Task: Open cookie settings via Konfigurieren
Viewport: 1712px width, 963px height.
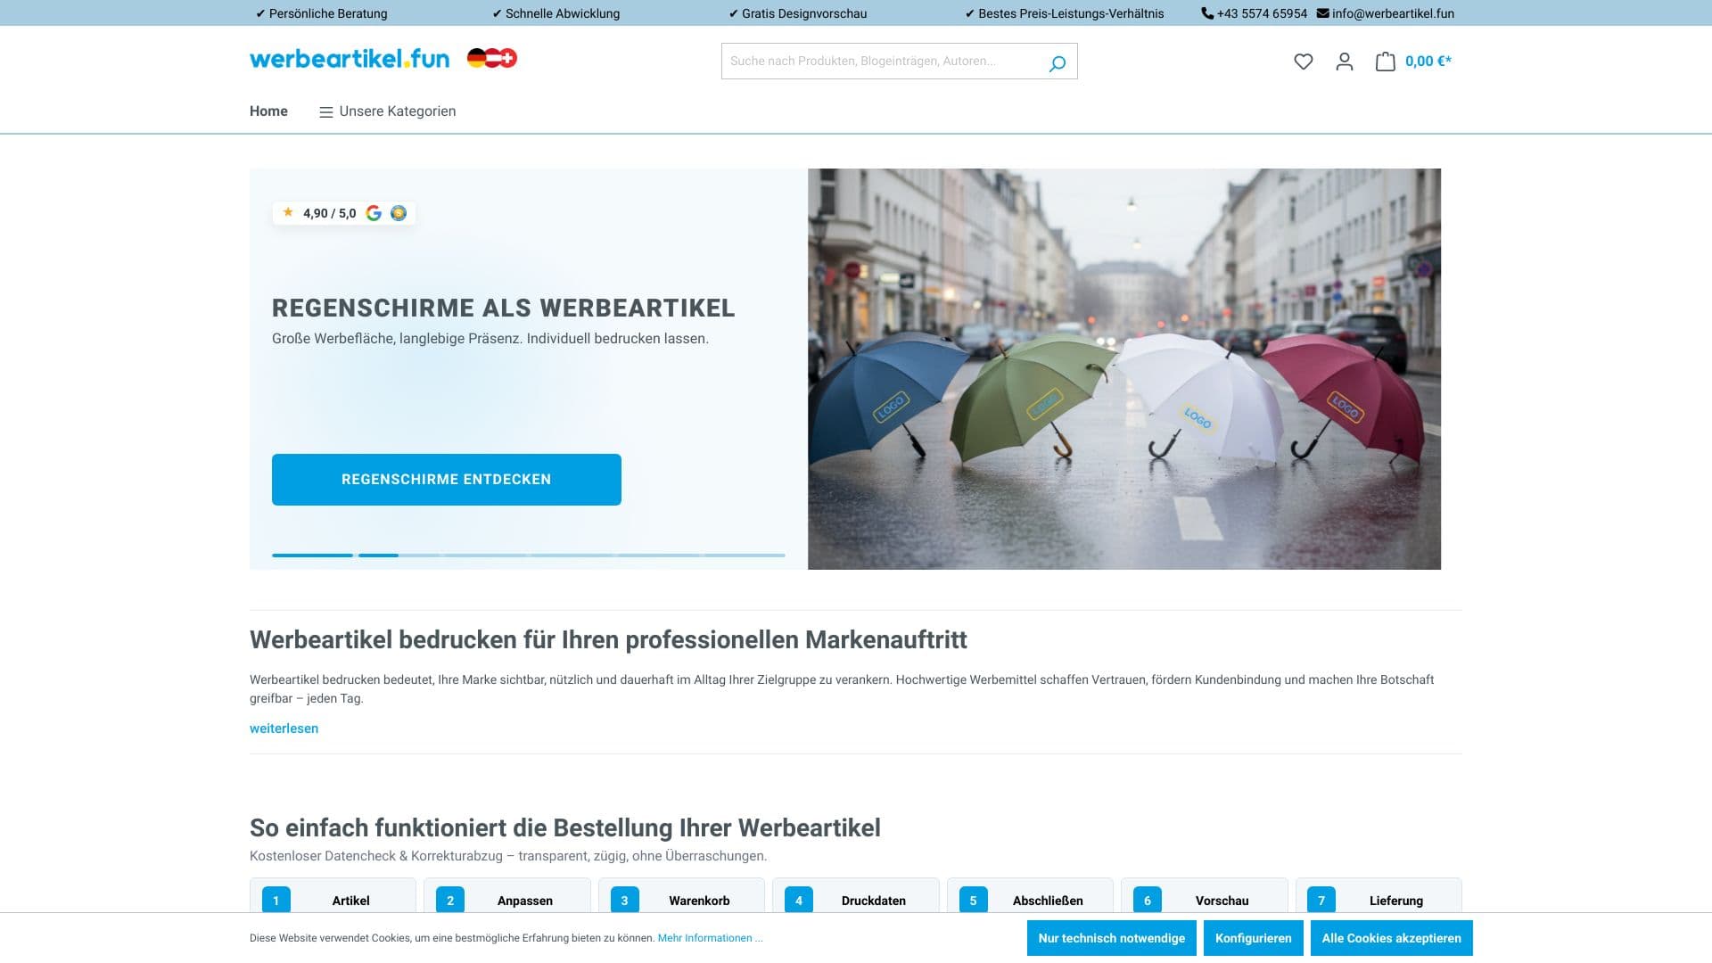Action: click(1253, 938)
